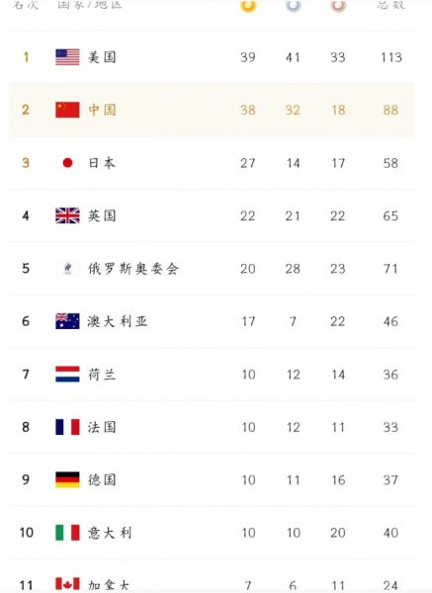Click the Australia flag icon

pos(67,321)
